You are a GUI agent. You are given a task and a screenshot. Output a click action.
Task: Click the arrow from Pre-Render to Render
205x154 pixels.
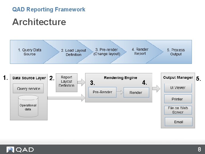[120, 92]
